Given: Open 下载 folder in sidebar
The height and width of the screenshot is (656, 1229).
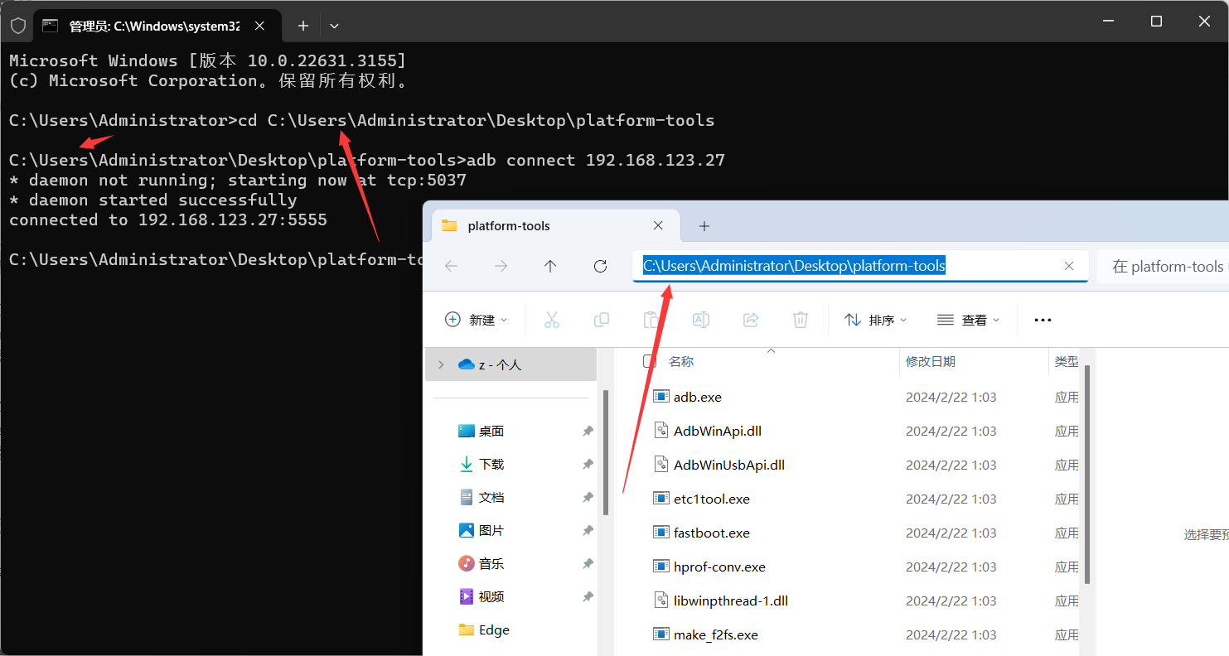Looking at the screenshot, I should [x=491, y=465].
